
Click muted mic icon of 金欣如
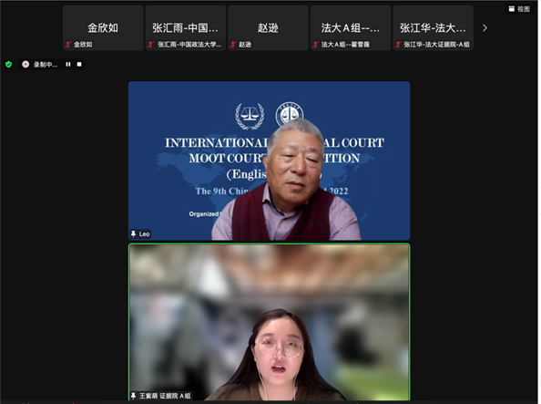pos(68,45)
